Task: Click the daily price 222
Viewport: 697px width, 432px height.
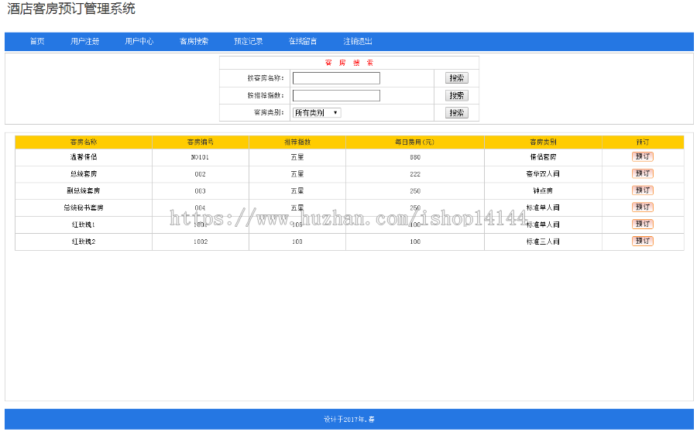Action: (x=415, y=173)
